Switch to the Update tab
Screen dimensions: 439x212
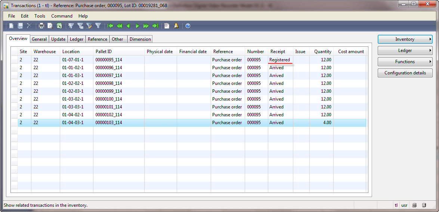click(x=58, y=39)
